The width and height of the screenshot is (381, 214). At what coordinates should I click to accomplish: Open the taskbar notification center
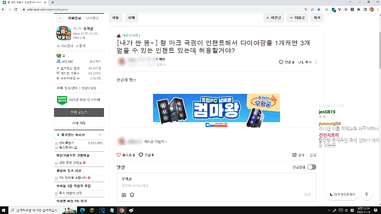pyautogui.click(x=375, y=210)
